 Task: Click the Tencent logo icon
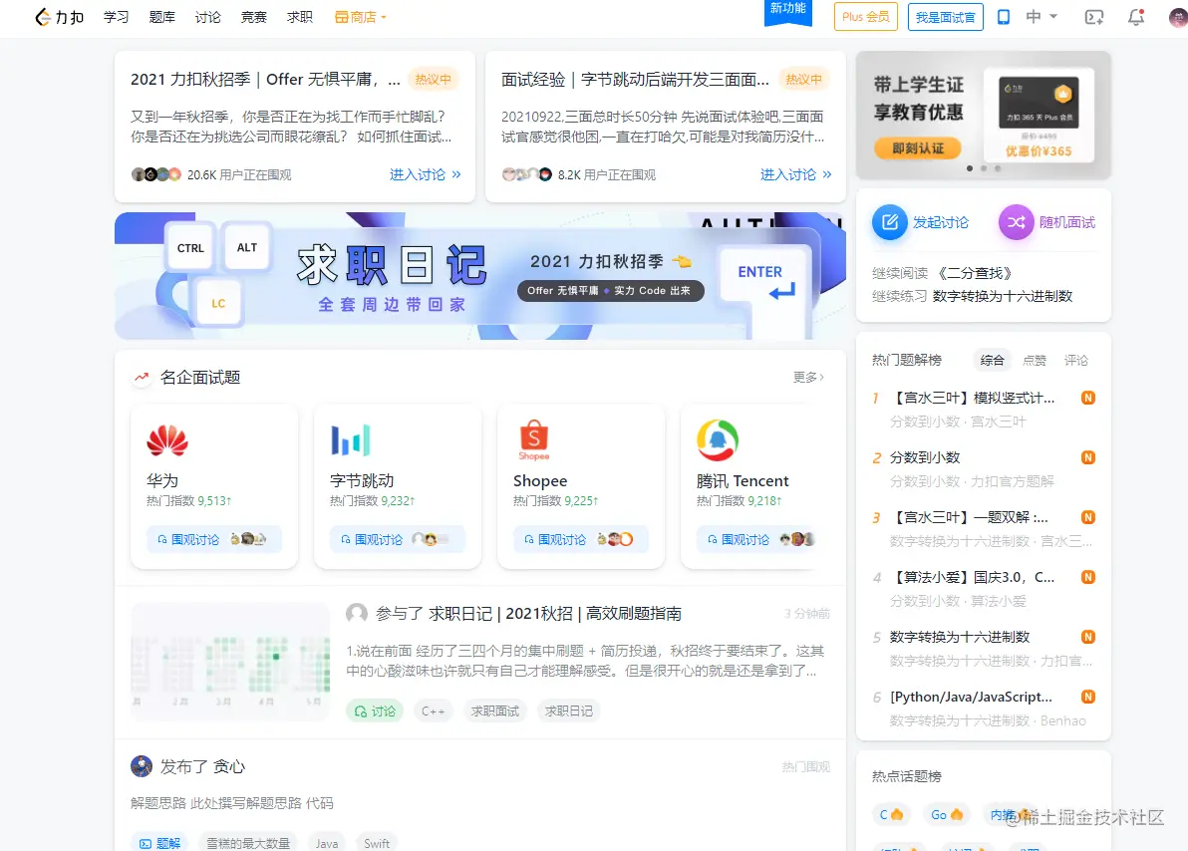pyautogui.click(x=717, y=440)
